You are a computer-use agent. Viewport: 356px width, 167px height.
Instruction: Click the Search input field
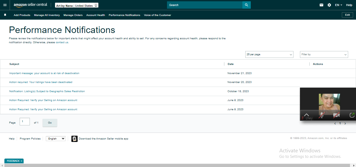click(205, 5)
